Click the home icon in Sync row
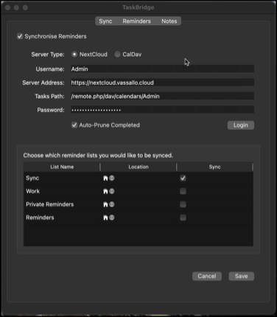The width and height of the screenshot is (277, 317). pyautogui.click(x=105, y=178)
